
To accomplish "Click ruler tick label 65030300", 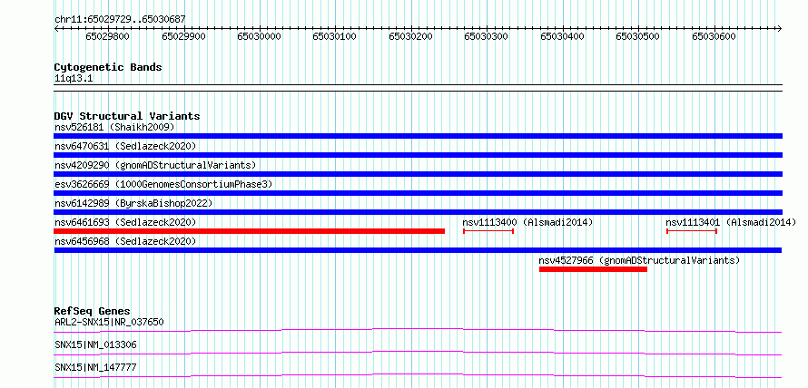I will click(487, 36).
